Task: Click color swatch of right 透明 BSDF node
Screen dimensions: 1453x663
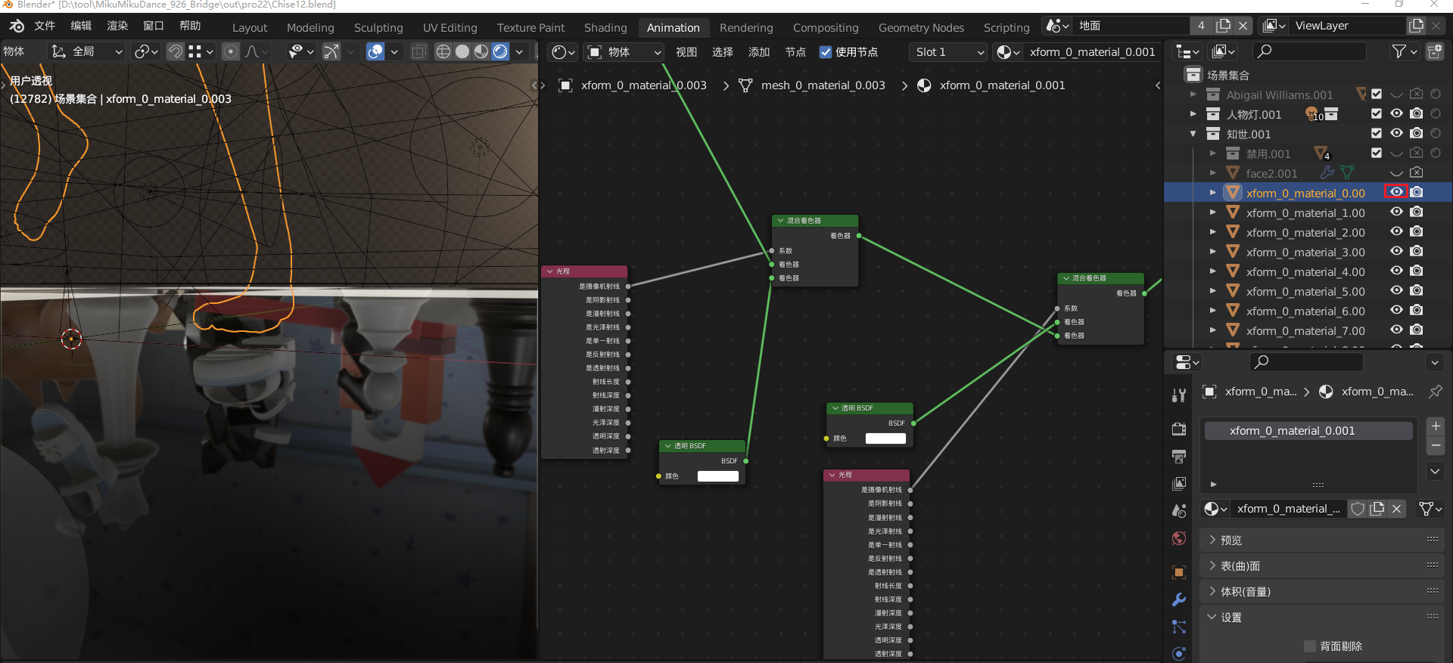Action: (x=885, y=438)
